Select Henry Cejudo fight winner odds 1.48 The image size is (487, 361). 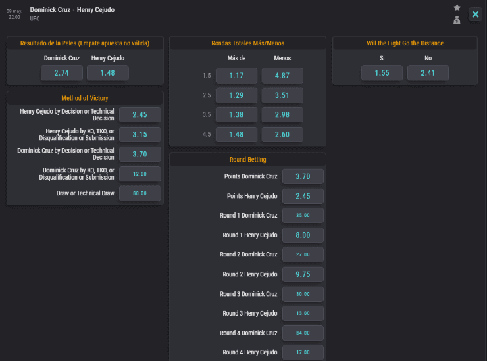click(108, 72)
